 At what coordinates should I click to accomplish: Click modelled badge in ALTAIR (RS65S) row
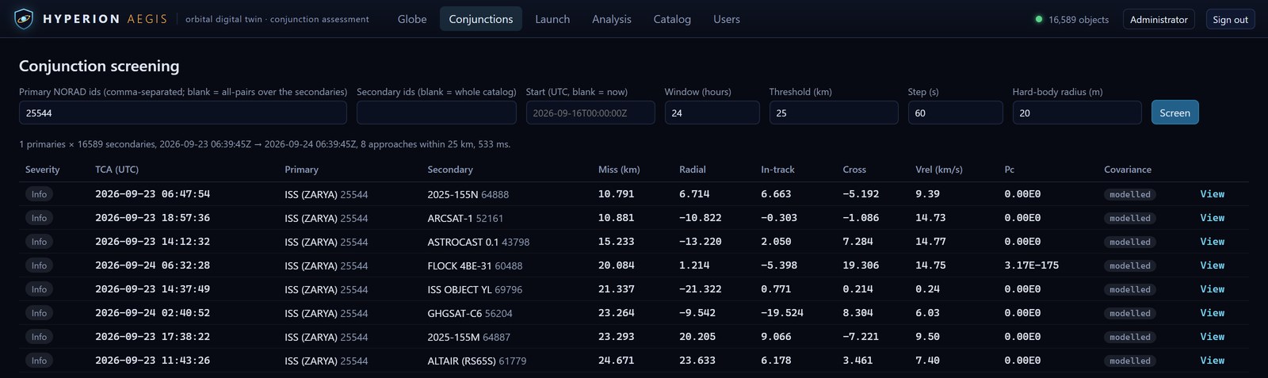tap(1129, 361)
